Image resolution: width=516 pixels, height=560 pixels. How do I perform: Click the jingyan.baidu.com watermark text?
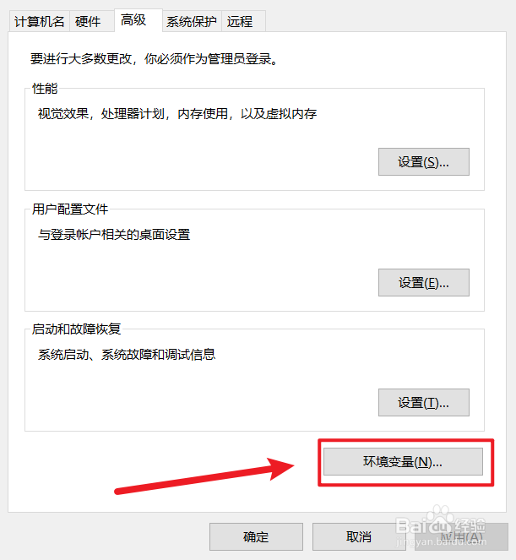441,542
